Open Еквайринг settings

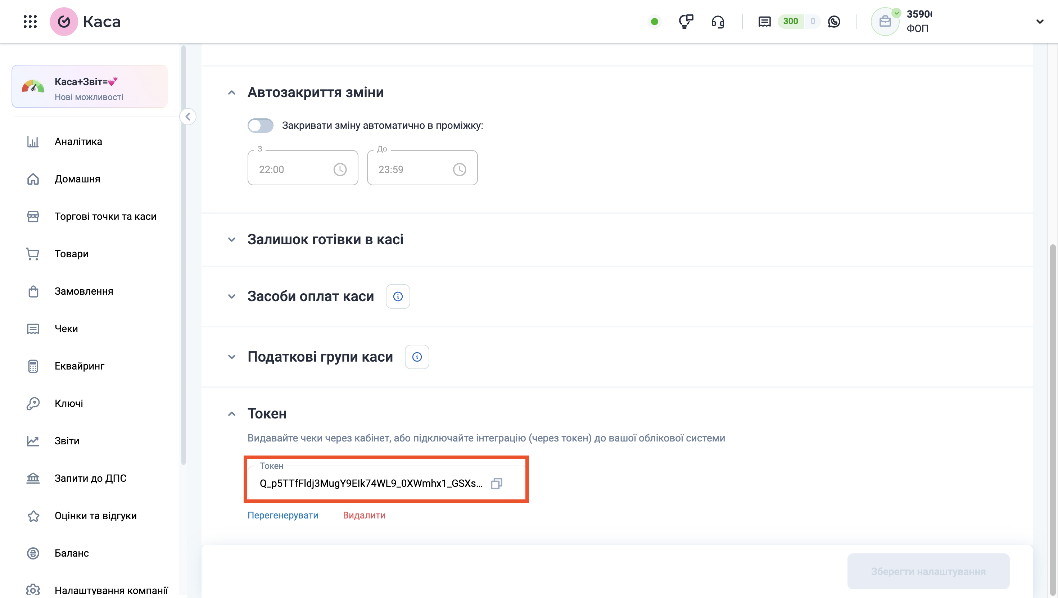[x=79, y=366]
